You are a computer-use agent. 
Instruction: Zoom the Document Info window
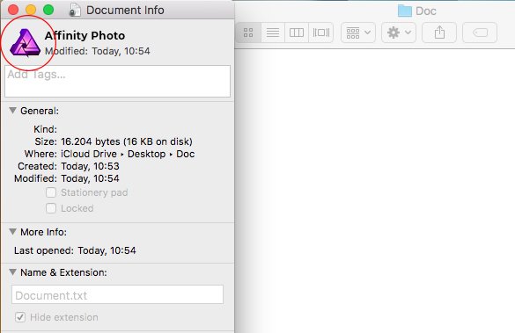click(48, 10)
